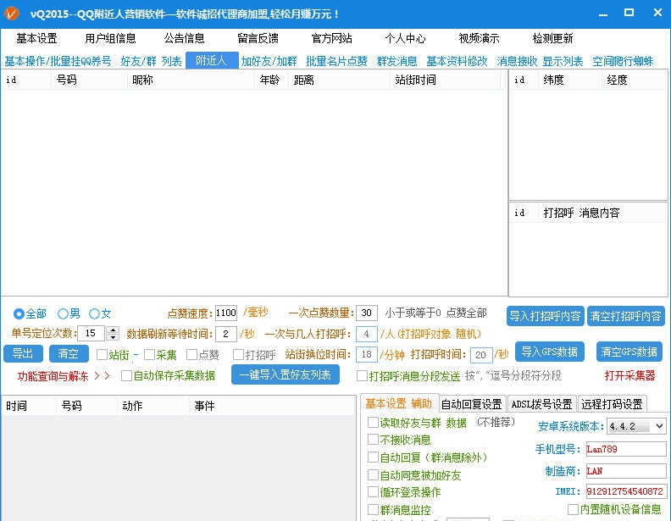Enable the 打招呼 checkbox

pos(238,355)
